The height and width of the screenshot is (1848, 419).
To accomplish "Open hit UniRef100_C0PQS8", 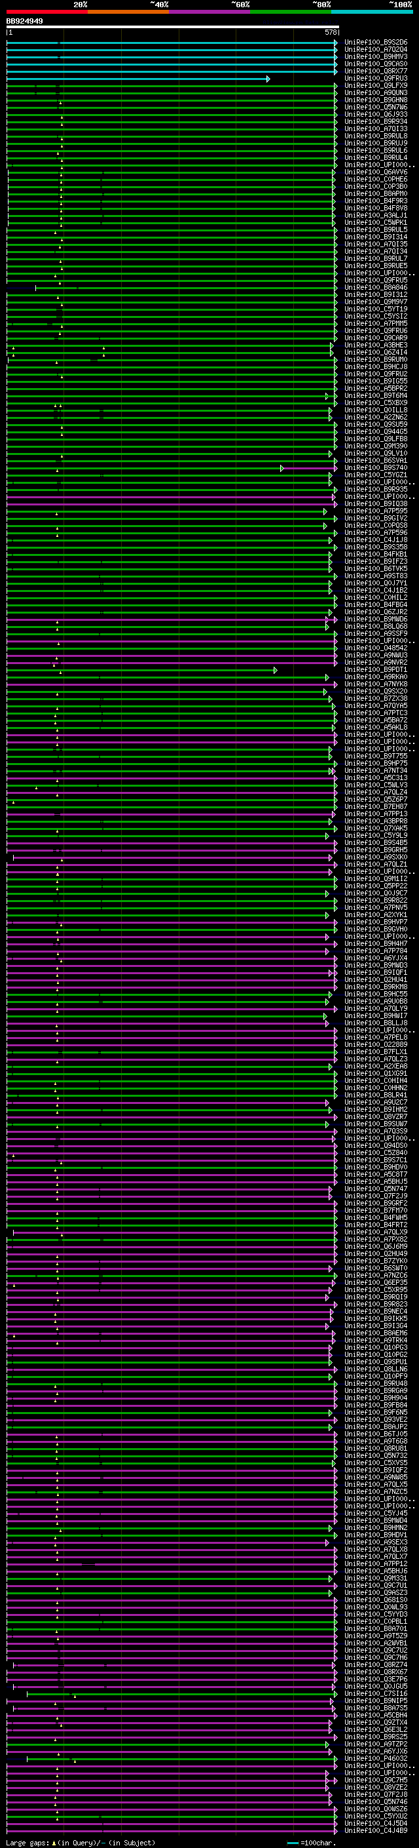I will [x=375, y=525].
